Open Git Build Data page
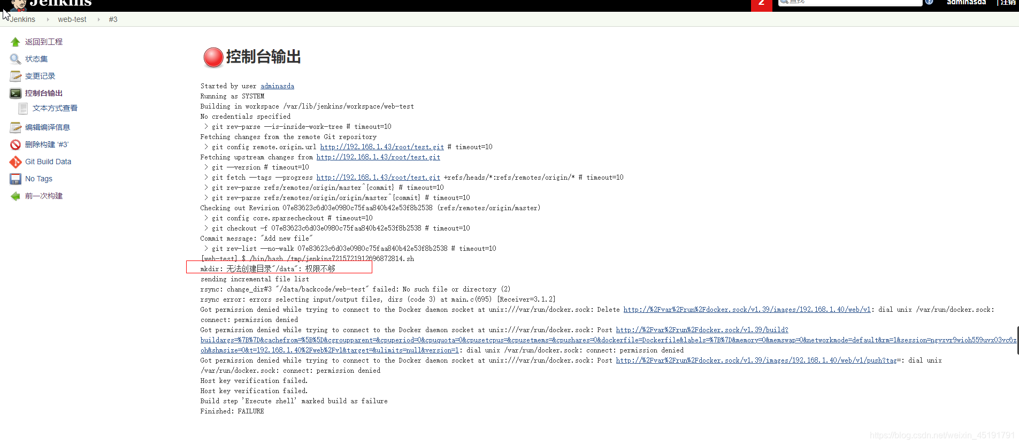Screen dimensions: 1019x445 (48, 162)
